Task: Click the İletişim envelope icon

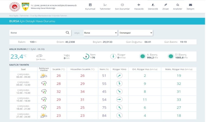Action: pos(190,5)
